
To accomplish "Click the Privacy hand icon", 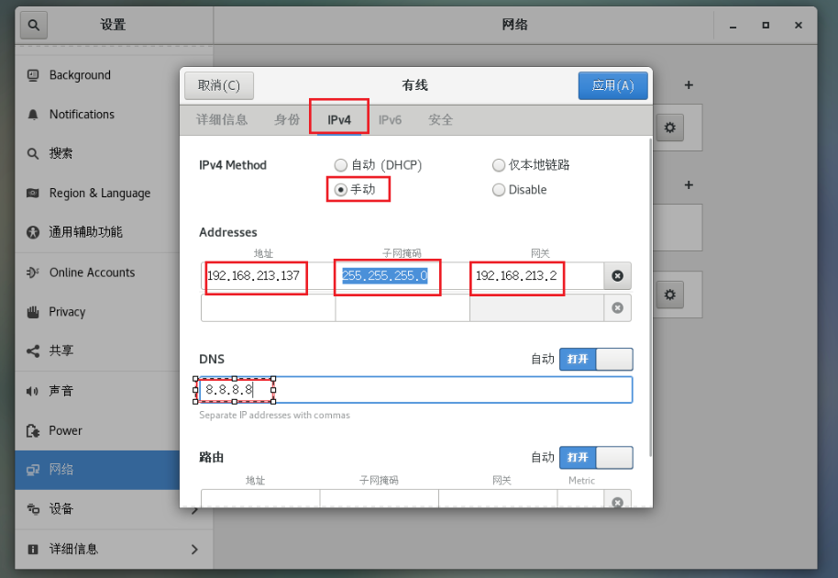I will tap(33, 312).
